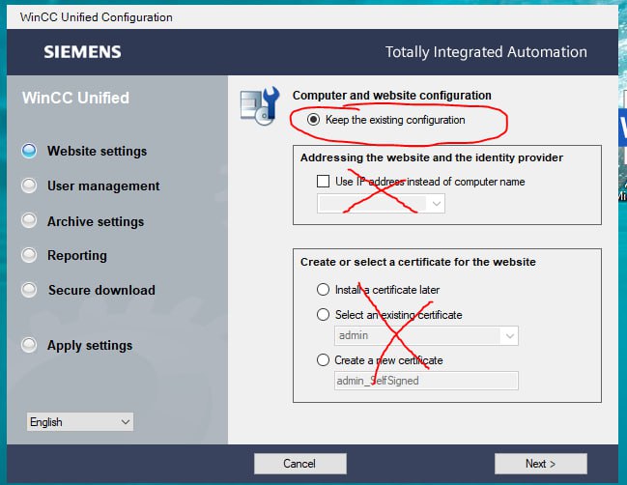Viewport: 627px width, 485px height.
Task: Click the Reporting step bullet icon
Action: pos(29,255)
